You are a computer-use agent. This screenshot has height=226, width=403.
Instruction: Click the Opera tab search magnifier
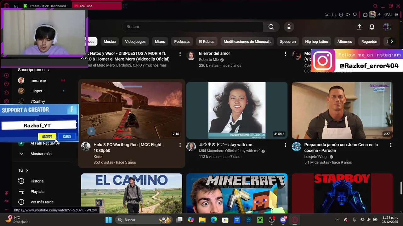375,6
